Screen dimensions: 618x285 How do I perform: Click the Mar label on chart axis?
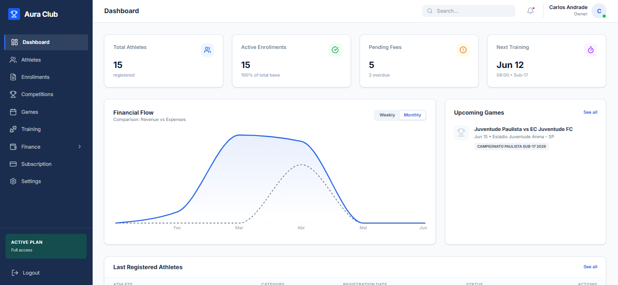(x=239, y=228)
